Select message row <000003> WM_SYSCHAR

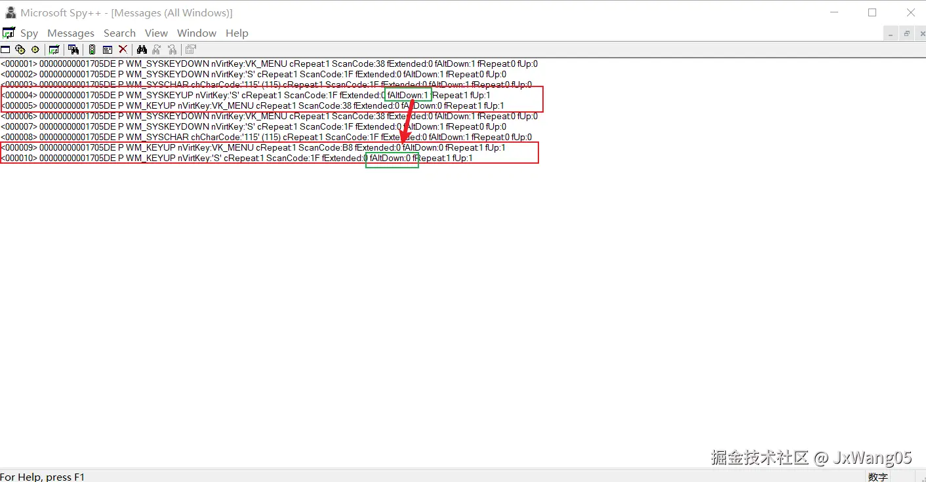[266, 84]
